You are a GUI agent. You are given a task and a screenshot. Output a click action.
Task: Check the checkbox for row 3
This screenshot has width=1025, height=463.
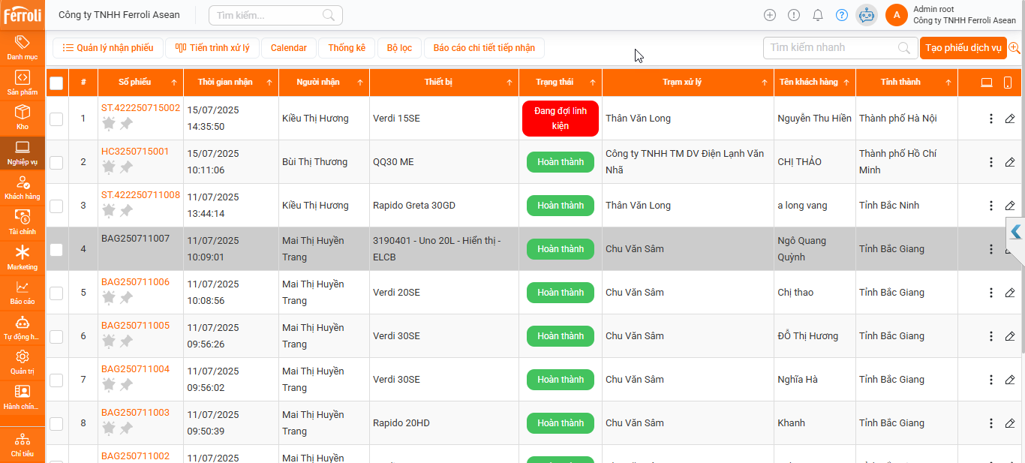tap(56, 206)
